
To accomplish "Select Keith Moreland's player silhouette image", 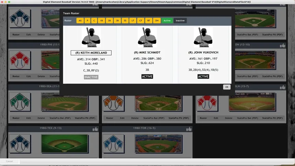I will [91, 37].
